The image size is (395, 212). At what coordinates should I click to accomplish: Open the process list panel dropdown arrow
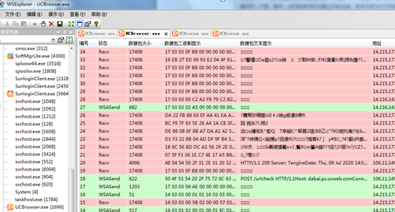(x=58, y=32)
